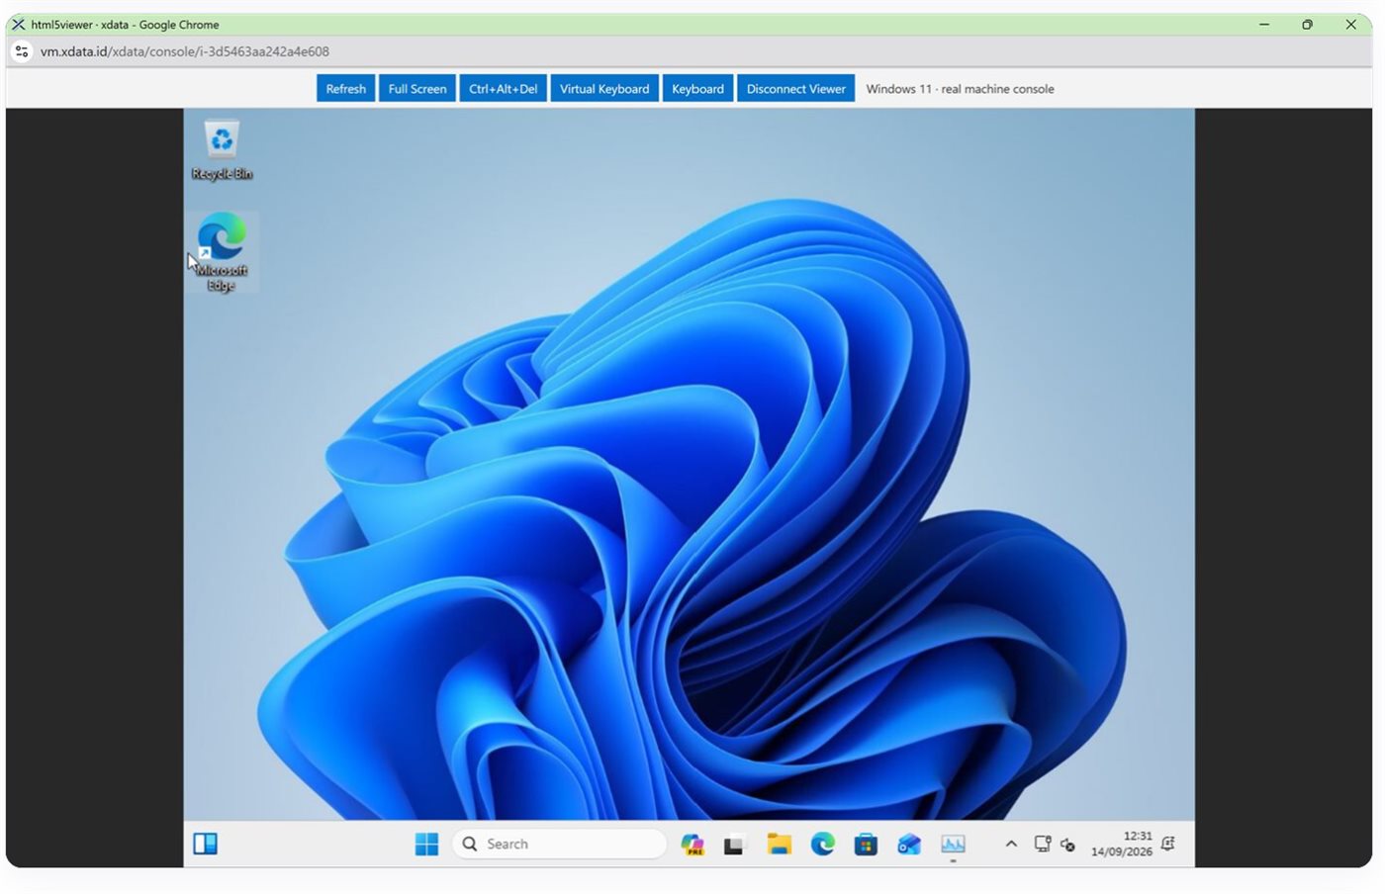Open Task View on taskbar
Viewport: 1385px width, 894px height.
pyautogui.click(x=733, y=845)
